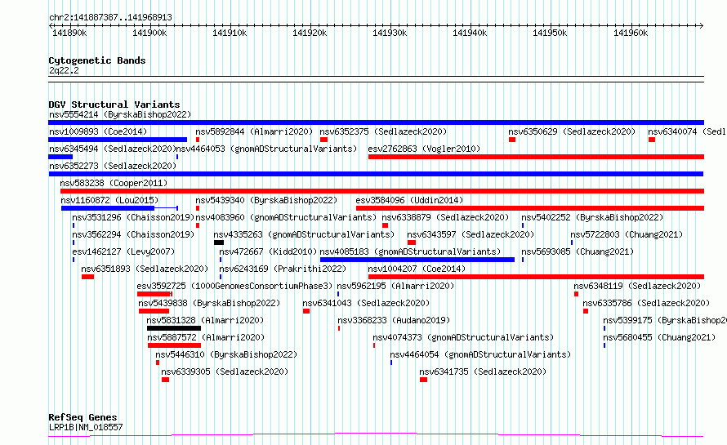Click nsv5722803 (Chuang2021) label
The width and height of the screenshot is (727, 445).
click(627, 234)
